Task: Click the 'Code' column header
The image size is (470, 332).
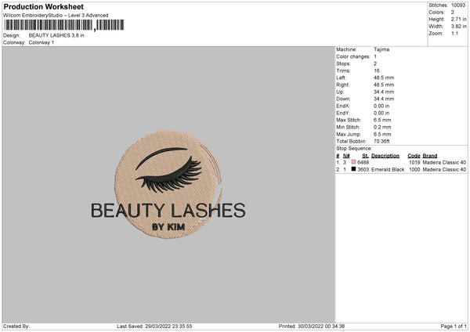Action: coord(414,156)
